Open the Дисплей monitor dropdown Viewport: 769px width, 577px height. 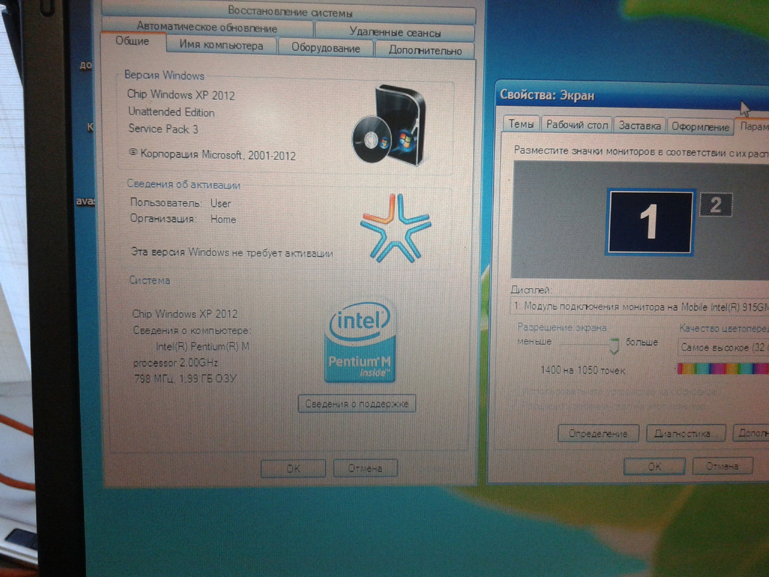640,307
